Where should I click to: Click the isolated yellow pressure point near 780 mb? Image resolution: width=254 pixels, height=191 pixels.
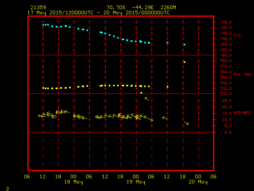185,62
